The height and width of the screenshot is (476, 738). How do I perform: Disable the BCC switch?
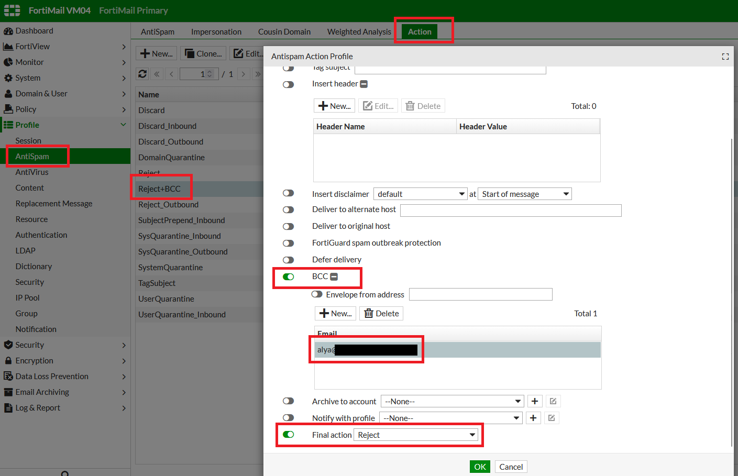point(289,277)
